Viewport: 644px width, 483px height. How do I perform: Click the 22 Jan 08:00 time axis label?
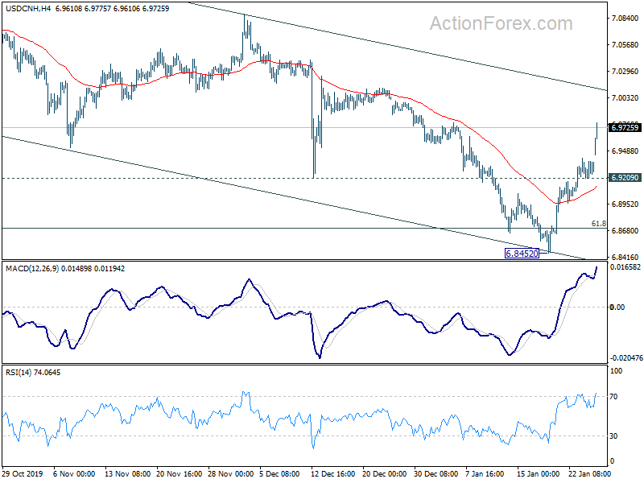(x=590, y=473)
